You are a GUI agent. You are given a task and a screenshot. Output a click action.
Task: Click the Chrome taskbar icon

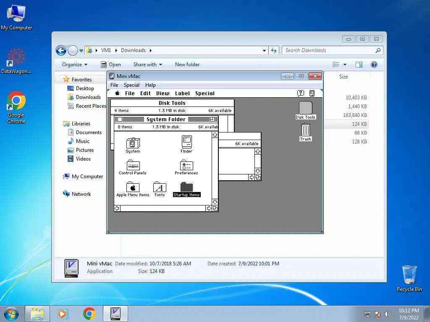click(89, 314)
